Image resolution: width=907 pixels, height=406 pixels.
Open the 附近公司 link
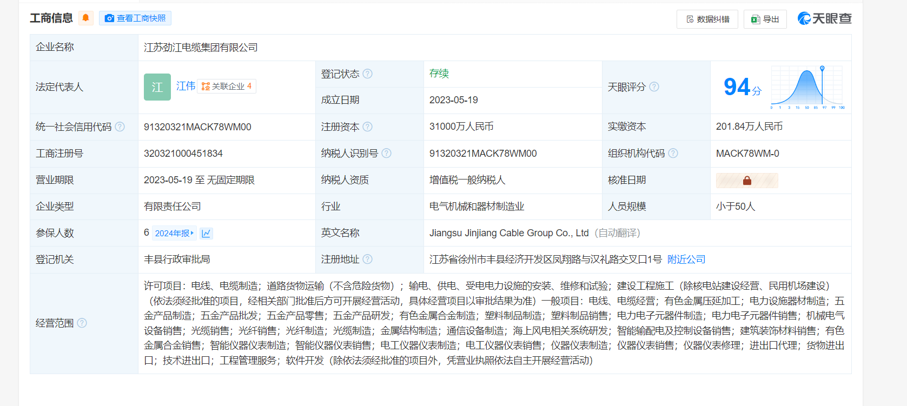686,259
